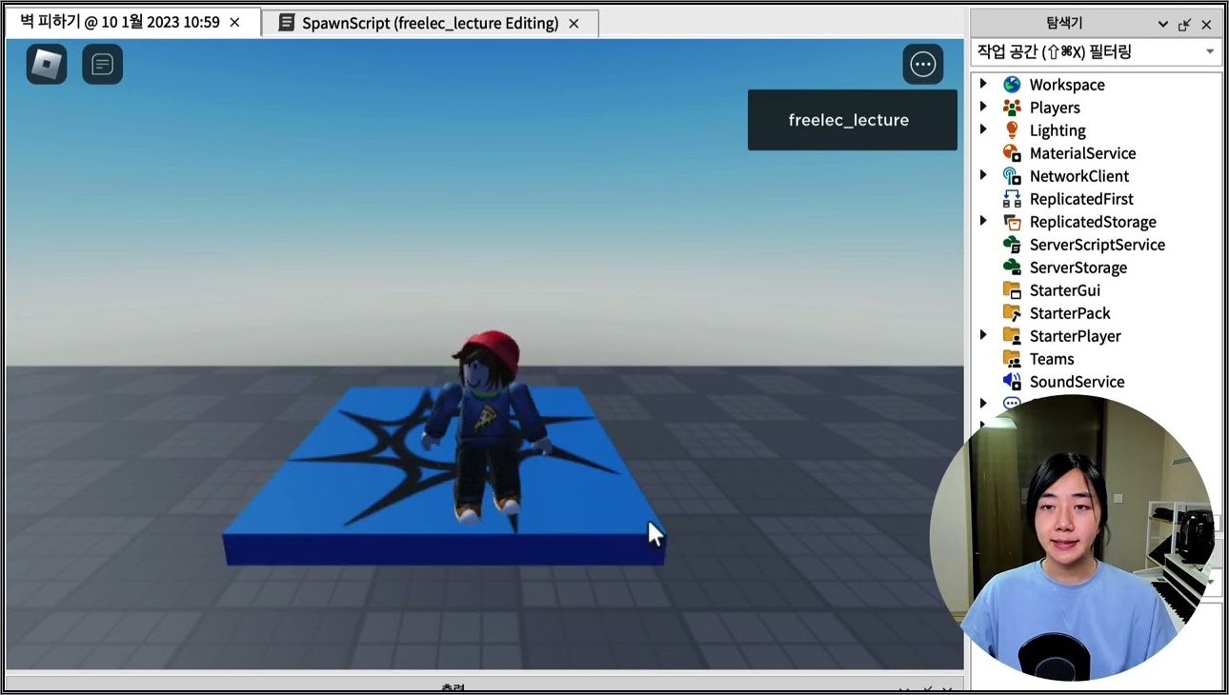Click the SoundService speaker icon
Image resolution: width=1229 pixels, height=695 pixels.
click(x=1012, y=382)
